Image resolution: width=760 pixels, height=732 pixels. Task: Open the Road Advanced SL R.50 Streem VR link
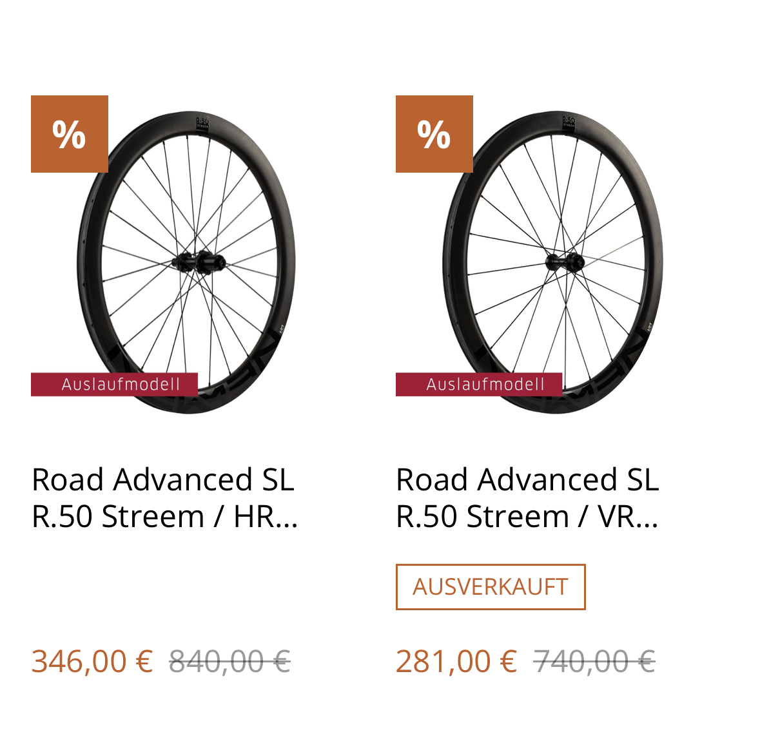[527, 498]
